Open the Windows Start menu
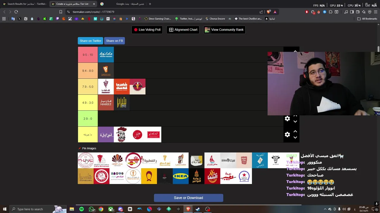Image resolution: width=380 pixels, height=213 pixels. 4,209
